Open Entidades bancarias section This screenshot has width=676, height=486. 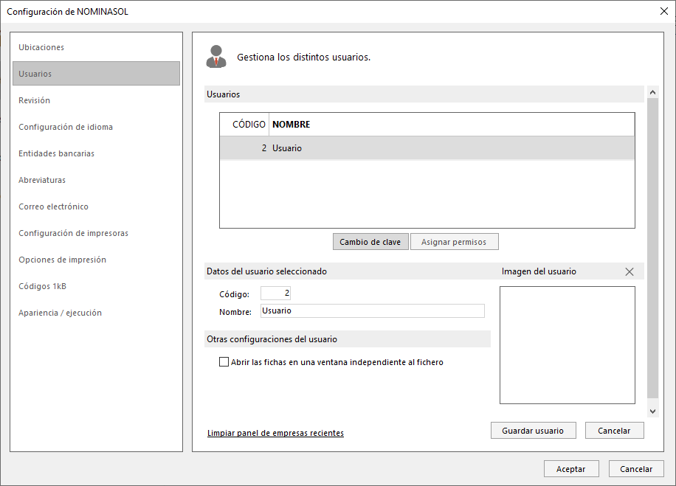pos(57,154)
